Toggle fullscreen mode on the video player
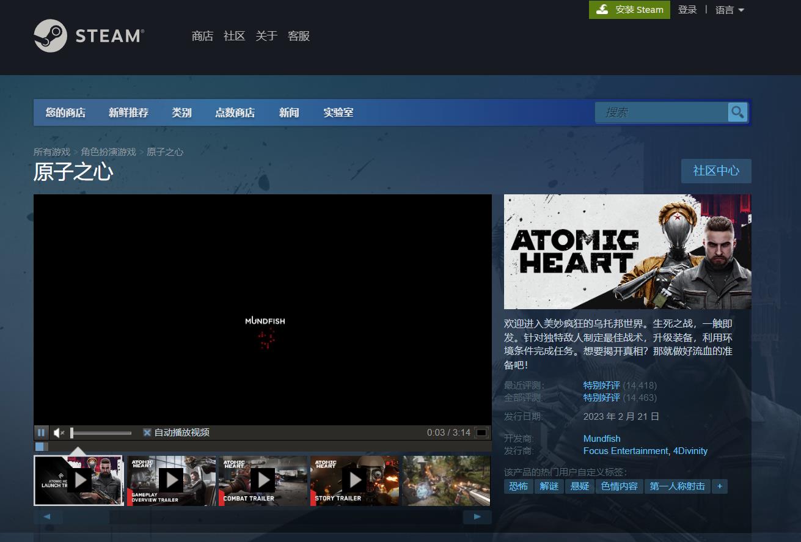Image resolution: width=801 pixels, height=542 pixels. (x=481, y=432)
